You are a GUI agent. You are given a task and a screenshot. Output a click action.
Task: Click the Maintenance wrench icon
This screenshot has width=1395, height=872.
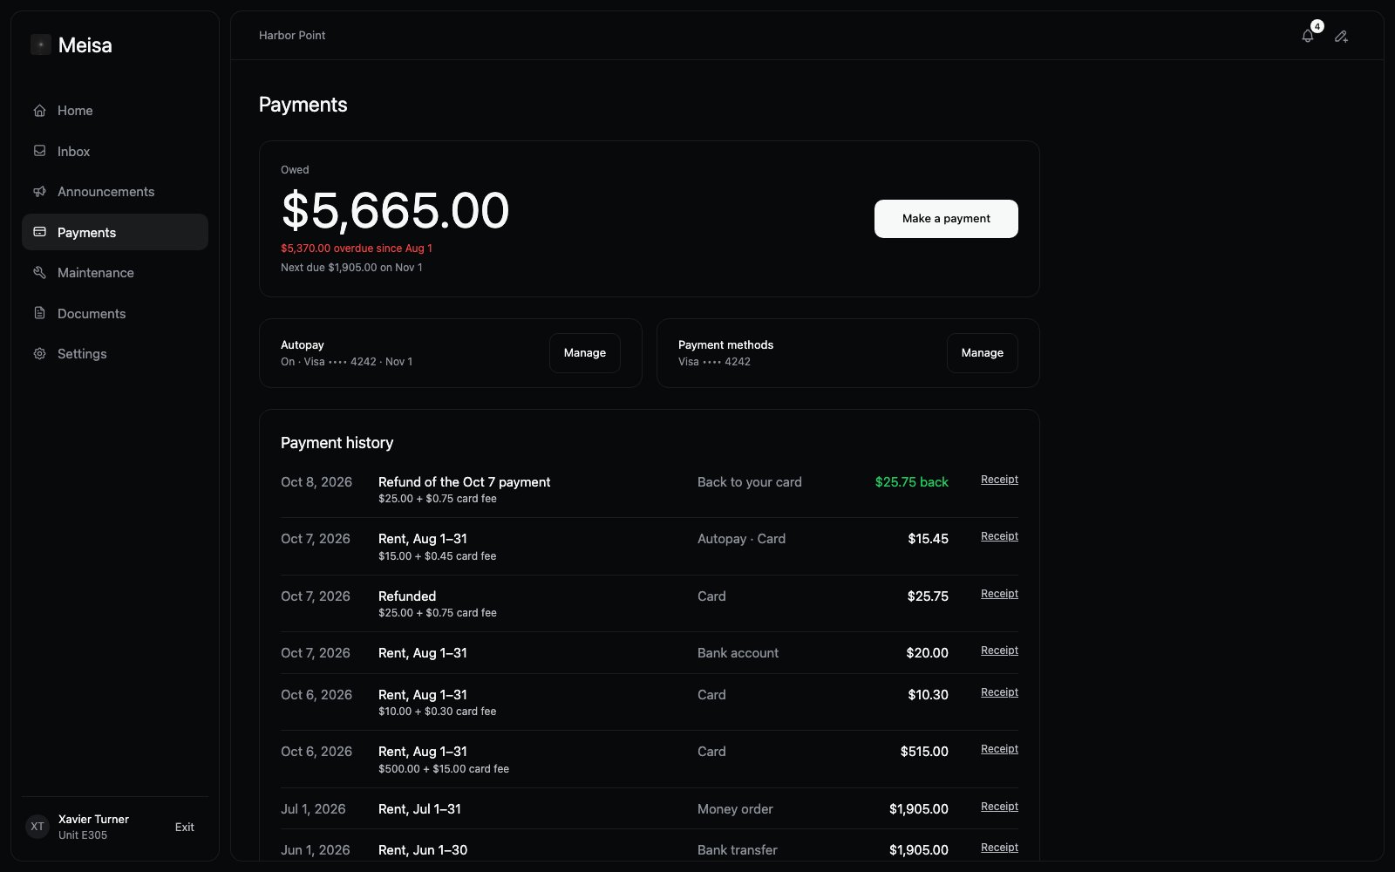(x=39, y=273)
